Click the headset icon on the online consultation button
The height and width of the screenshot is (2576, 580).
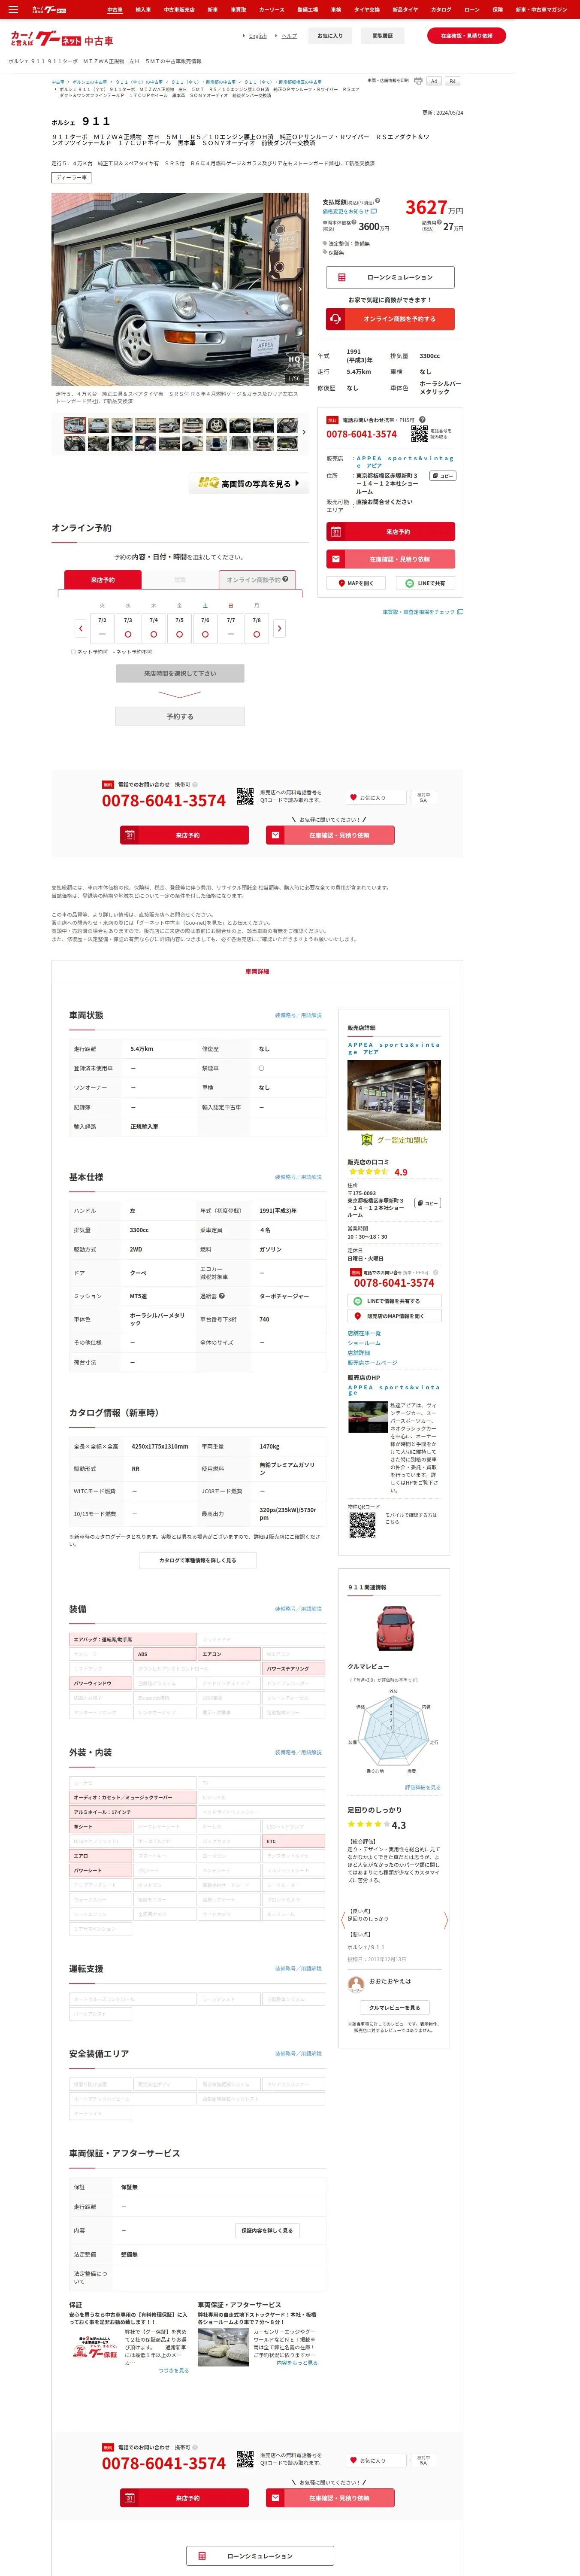coord(335,319)
